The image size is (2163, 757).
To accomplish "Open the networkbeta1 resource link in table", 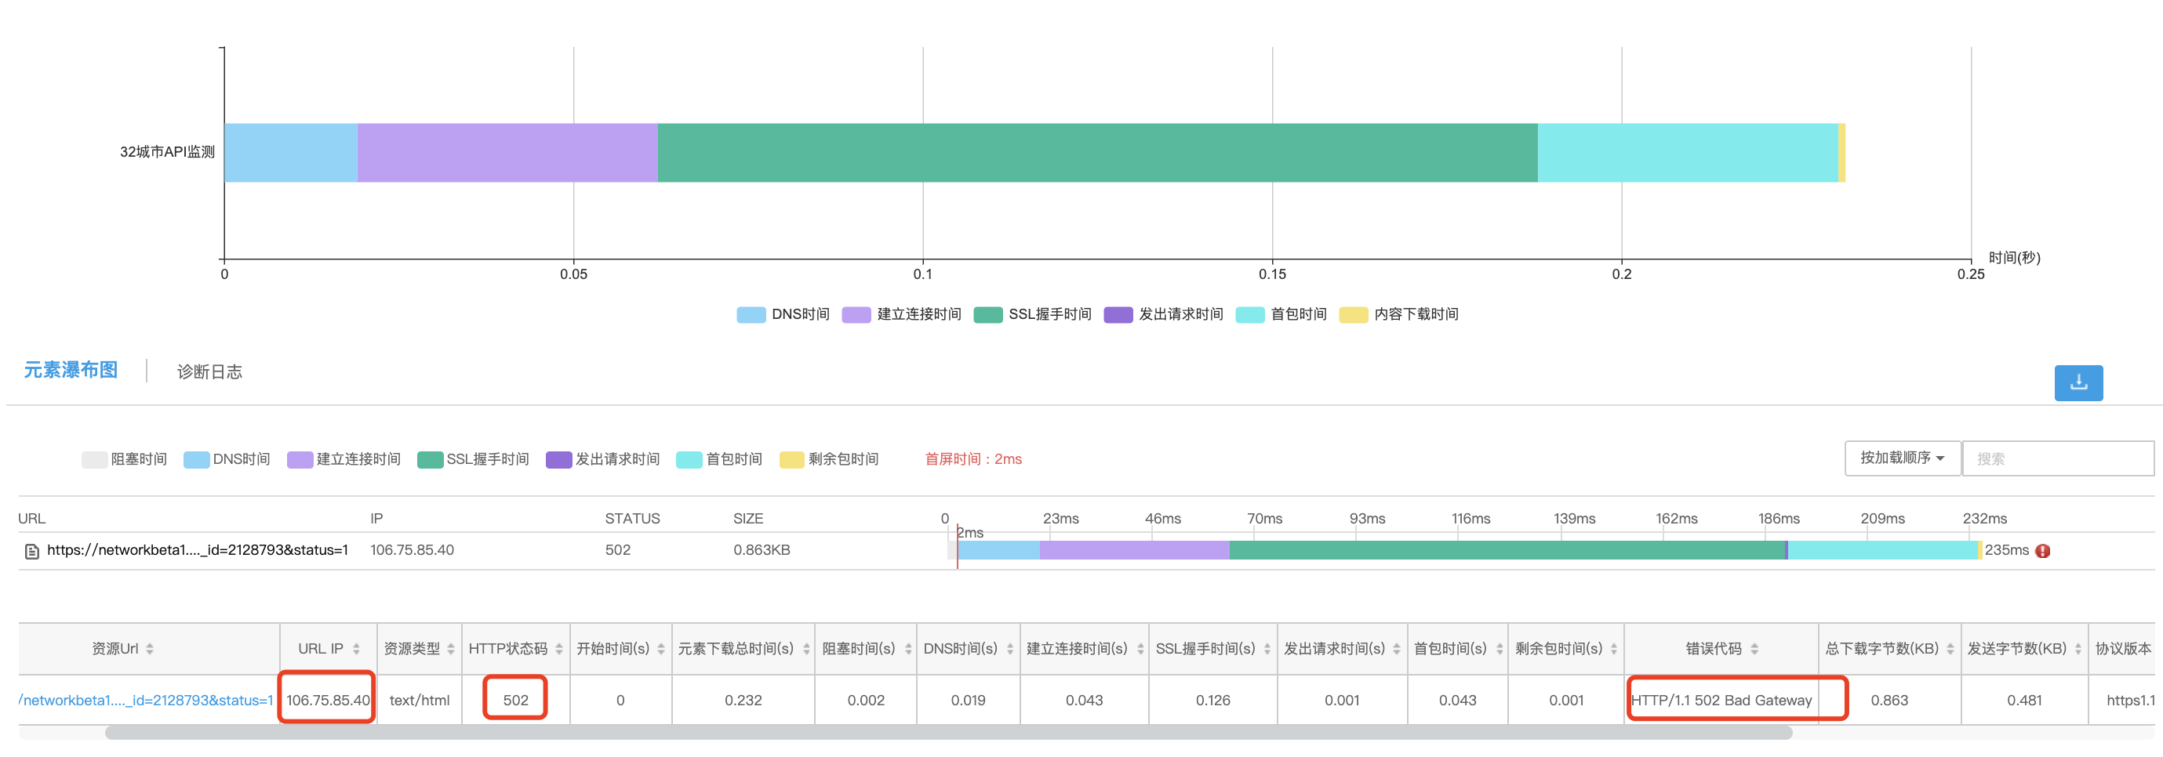I will coord(146,700).
